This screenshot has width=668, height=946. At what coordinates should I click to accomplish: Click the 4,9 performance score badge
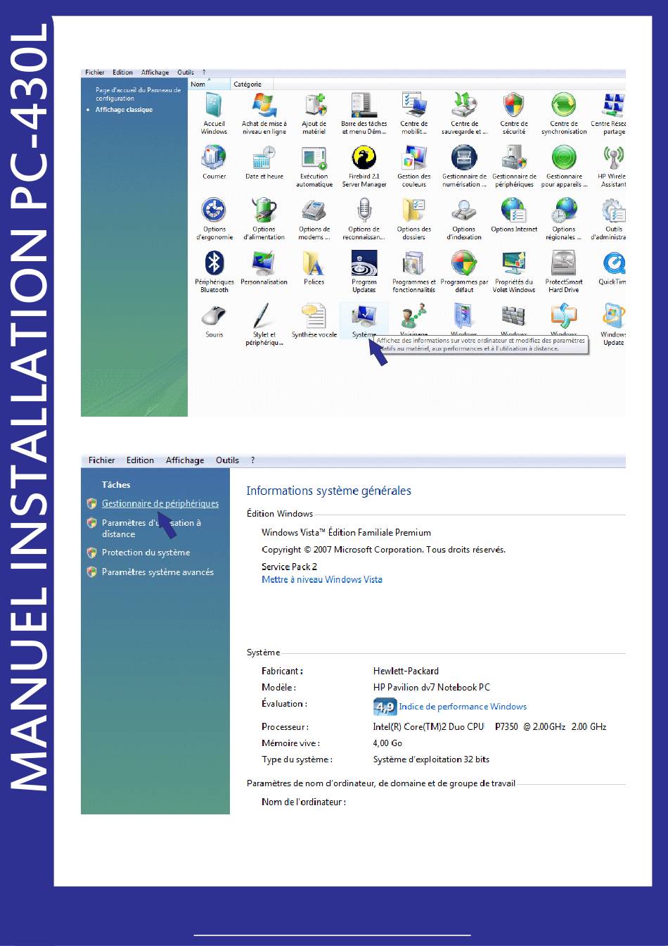(385, 707)
